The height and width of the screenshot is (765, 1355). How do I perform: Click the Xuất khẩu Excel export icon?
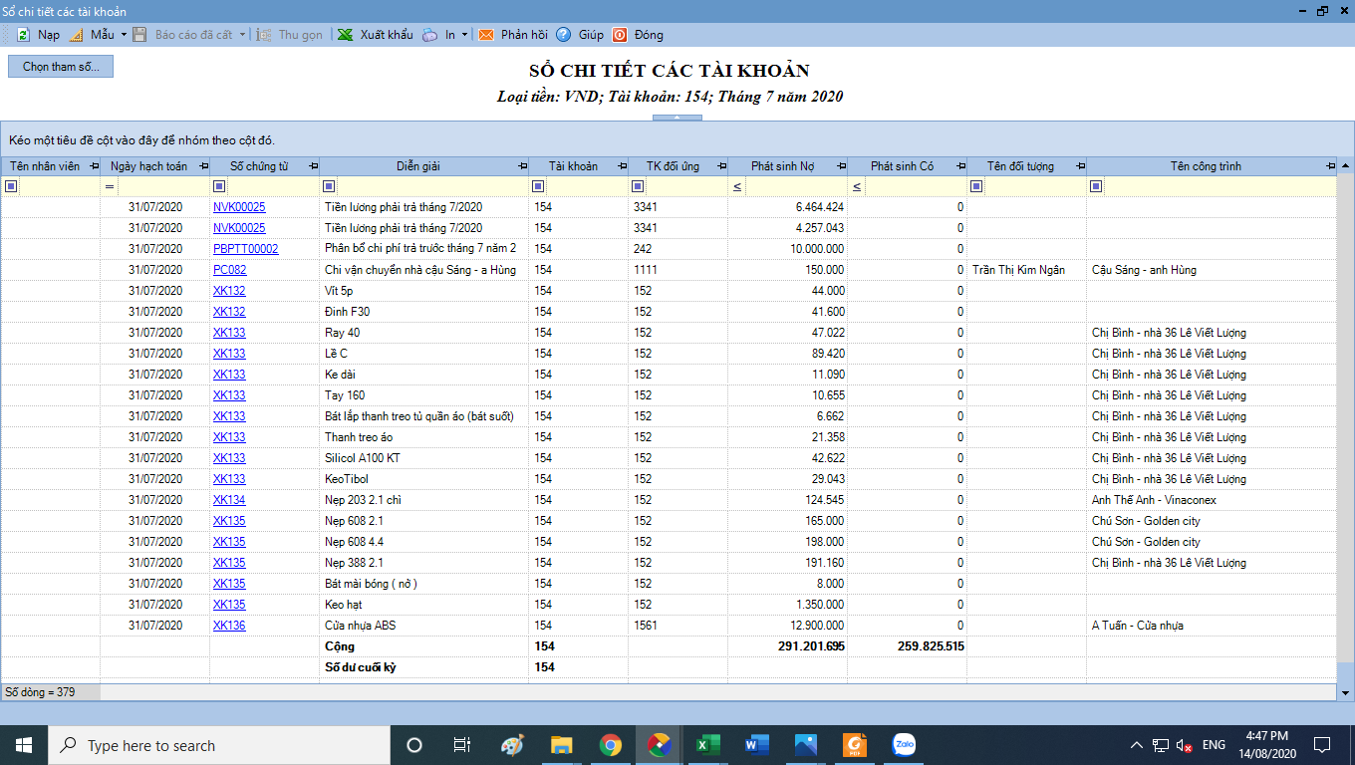pos(345,35)
